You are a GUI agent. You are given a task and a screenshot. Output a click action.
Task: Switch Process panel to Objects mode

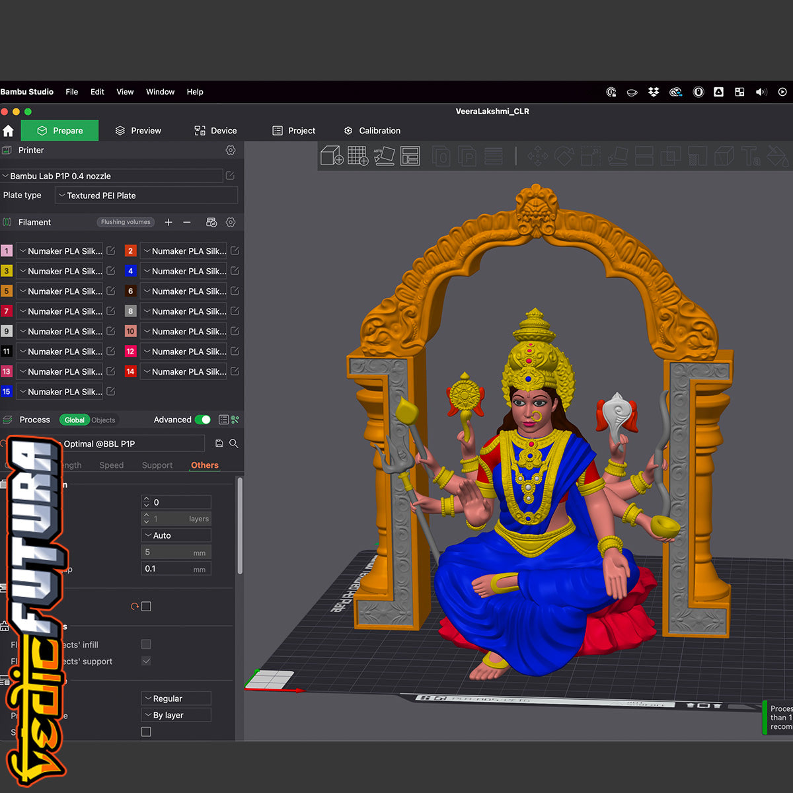(103, 420)
